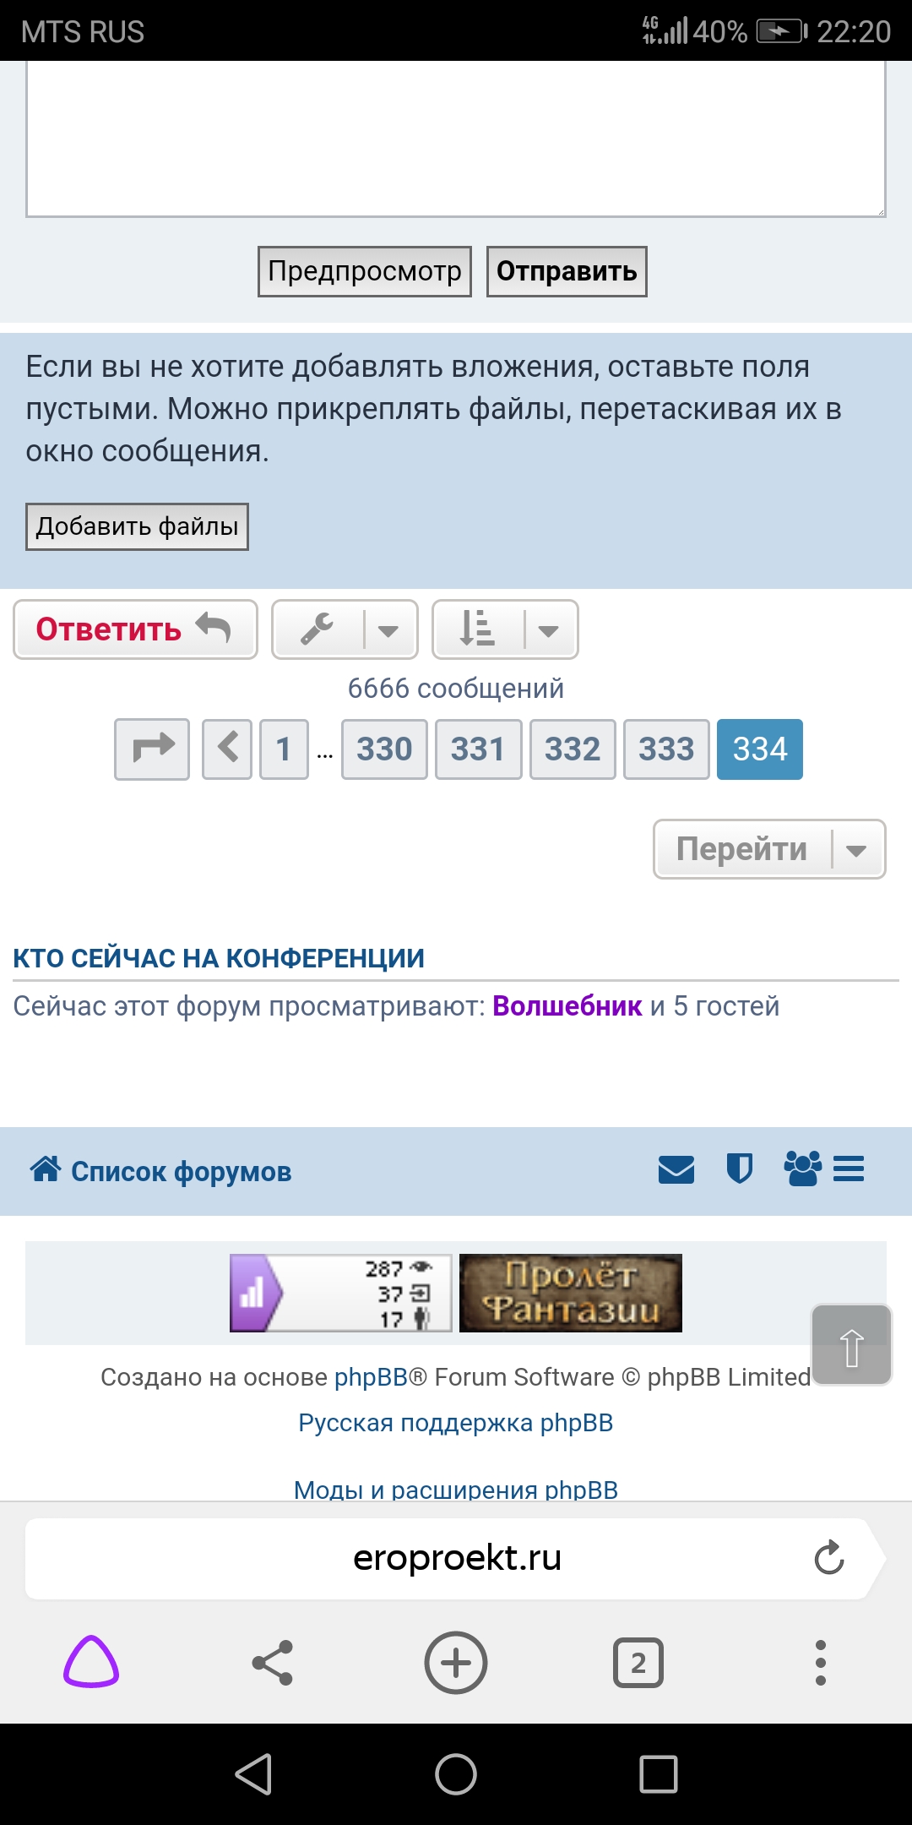Image resolution: width=912 pixels, height=1825 pixels.
Task: Open the Alice assistant icon
Action: click(x=91, y=1662)
